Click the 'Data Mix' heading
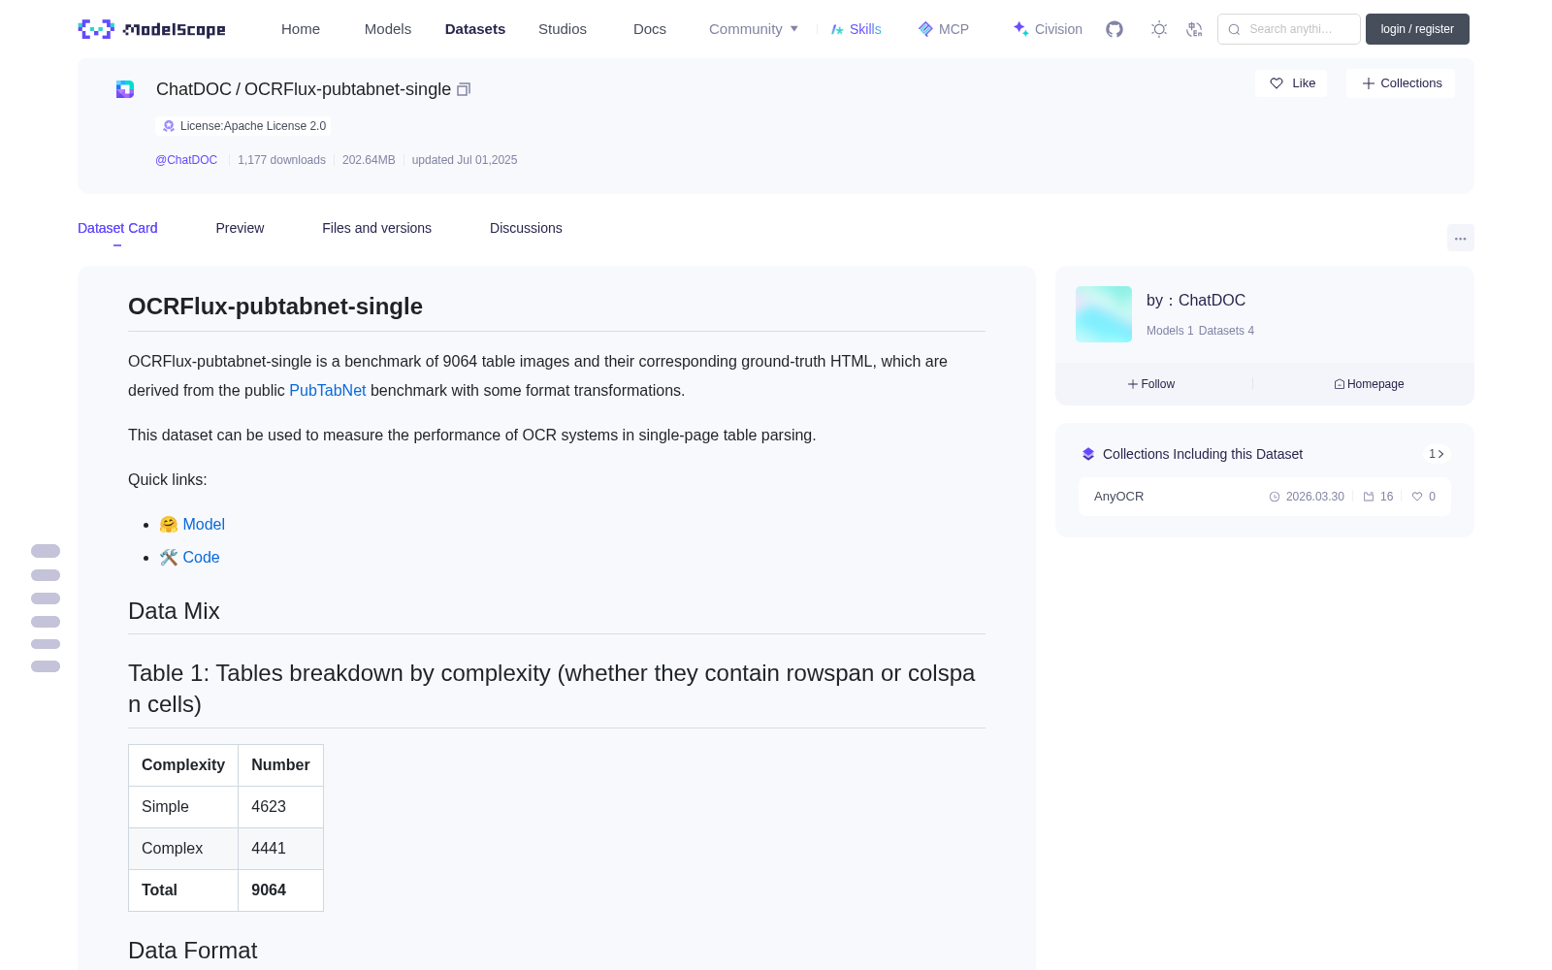1552x970 pixels. (x=174, y=611)
